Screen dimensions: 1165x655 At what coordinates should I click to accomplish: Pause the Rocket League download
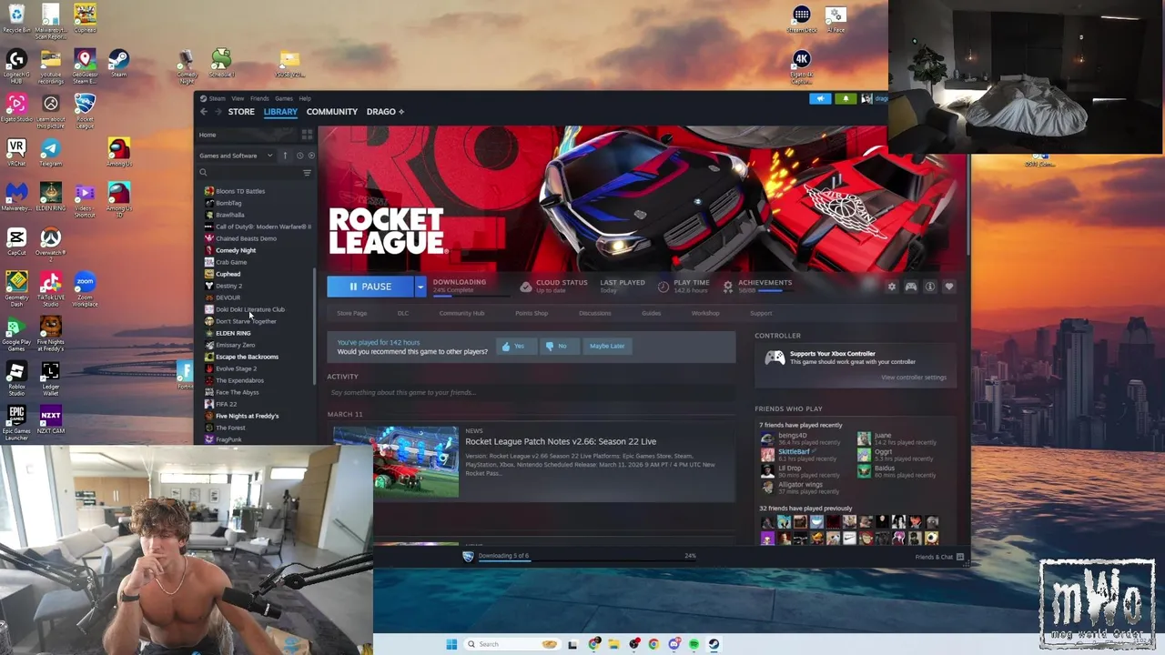[370, 287]
